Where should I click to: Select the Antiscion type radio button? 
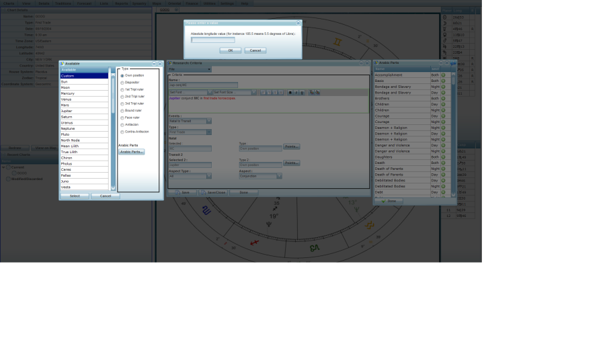pyautogui.click(x=122, y=124)
